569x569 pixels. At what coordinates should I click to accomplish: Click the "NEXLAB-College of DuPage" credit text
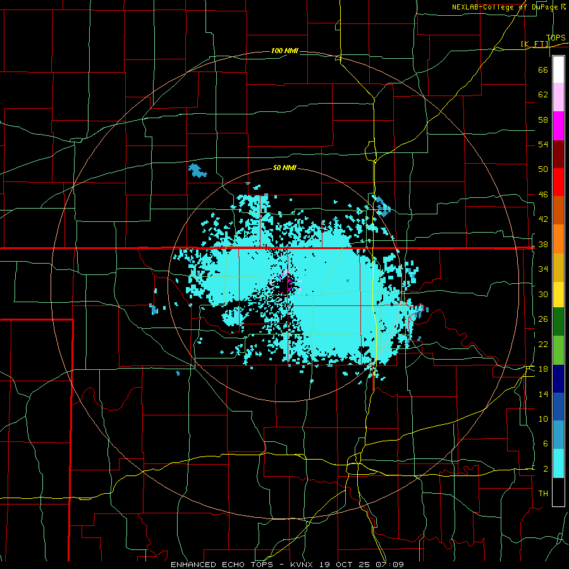(x=506, y=7)
